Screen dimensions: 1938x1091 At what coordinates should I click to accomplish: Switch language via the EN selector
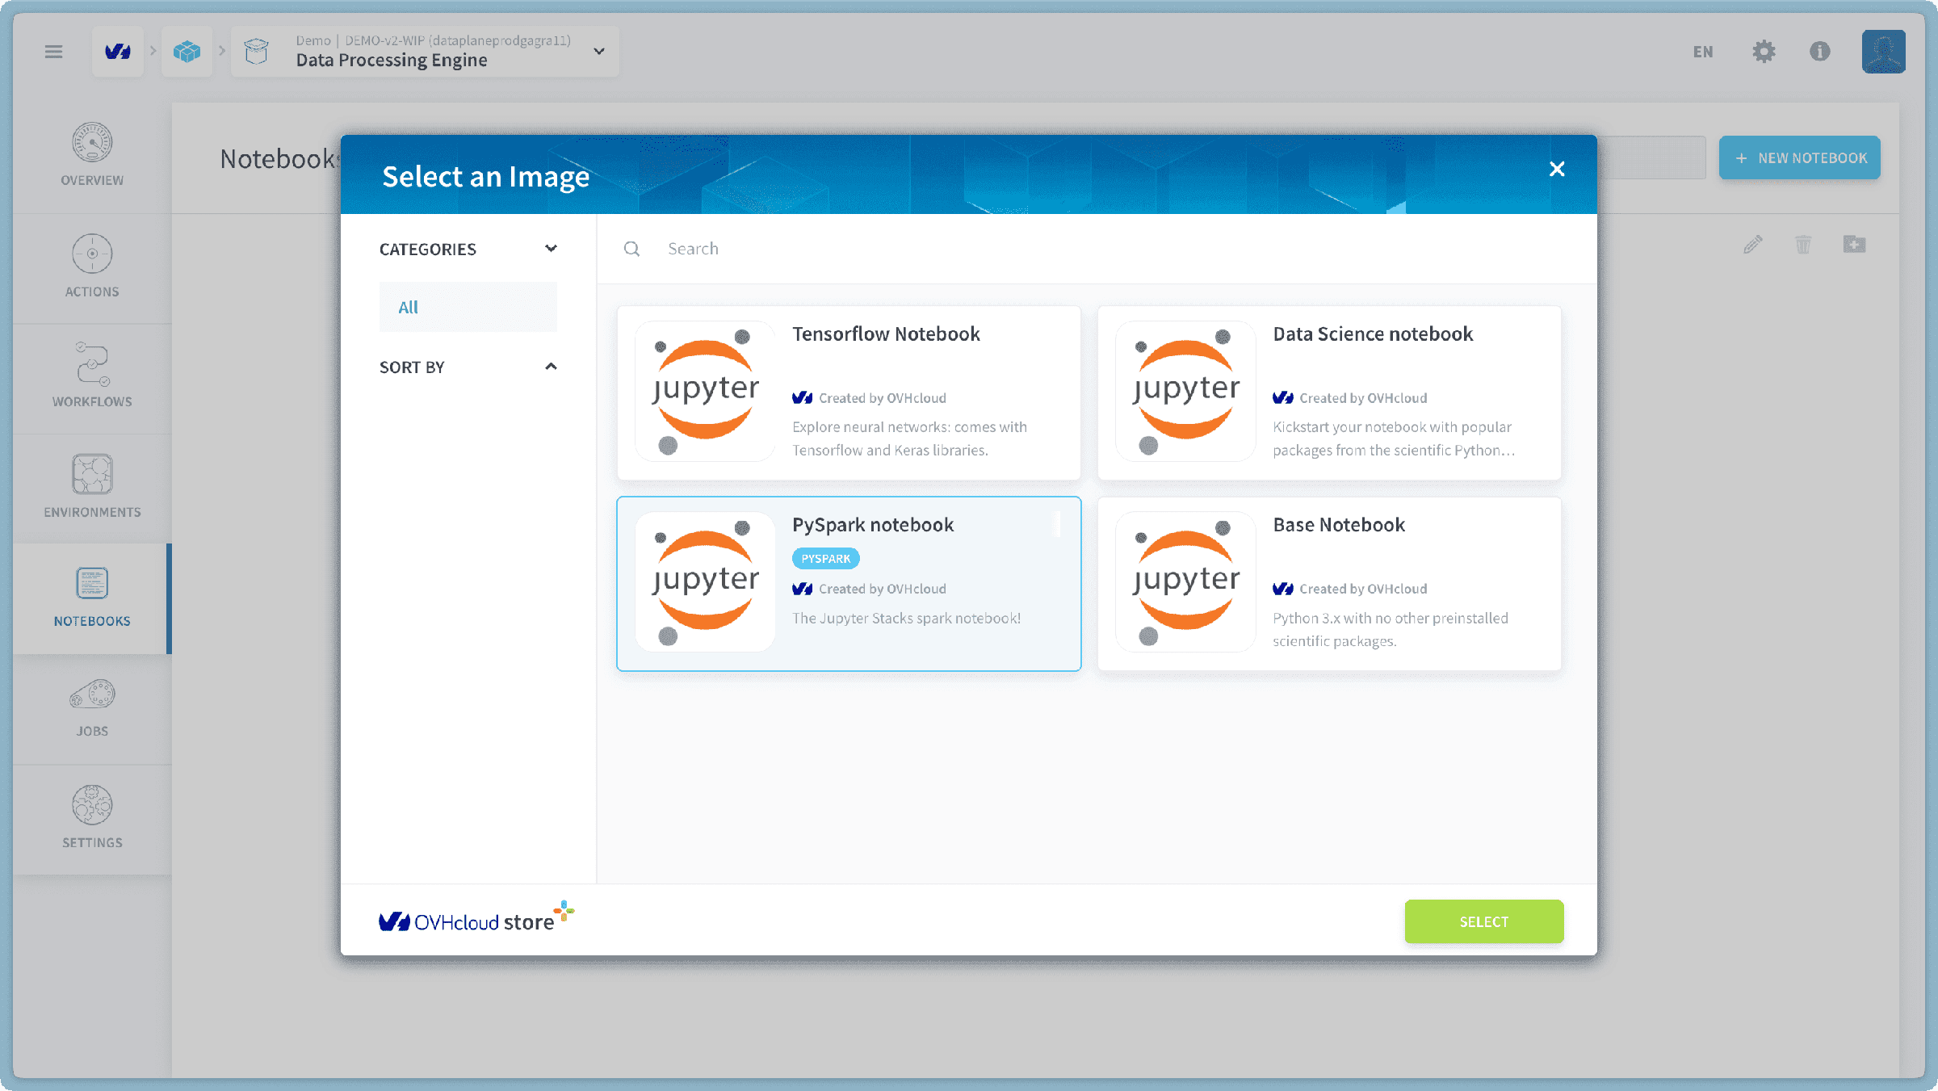1703,52
